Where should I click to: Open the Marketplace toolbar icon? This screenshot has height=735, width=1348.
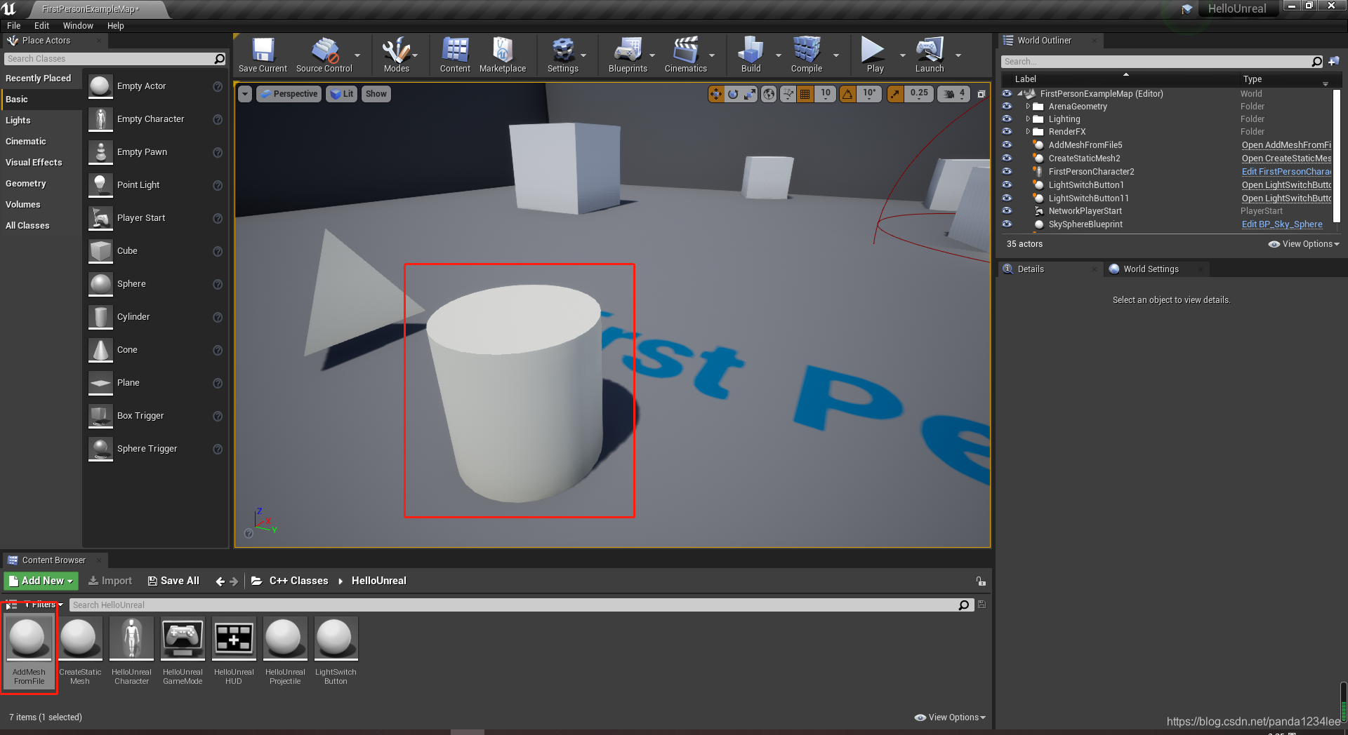(x=503, y=55)
